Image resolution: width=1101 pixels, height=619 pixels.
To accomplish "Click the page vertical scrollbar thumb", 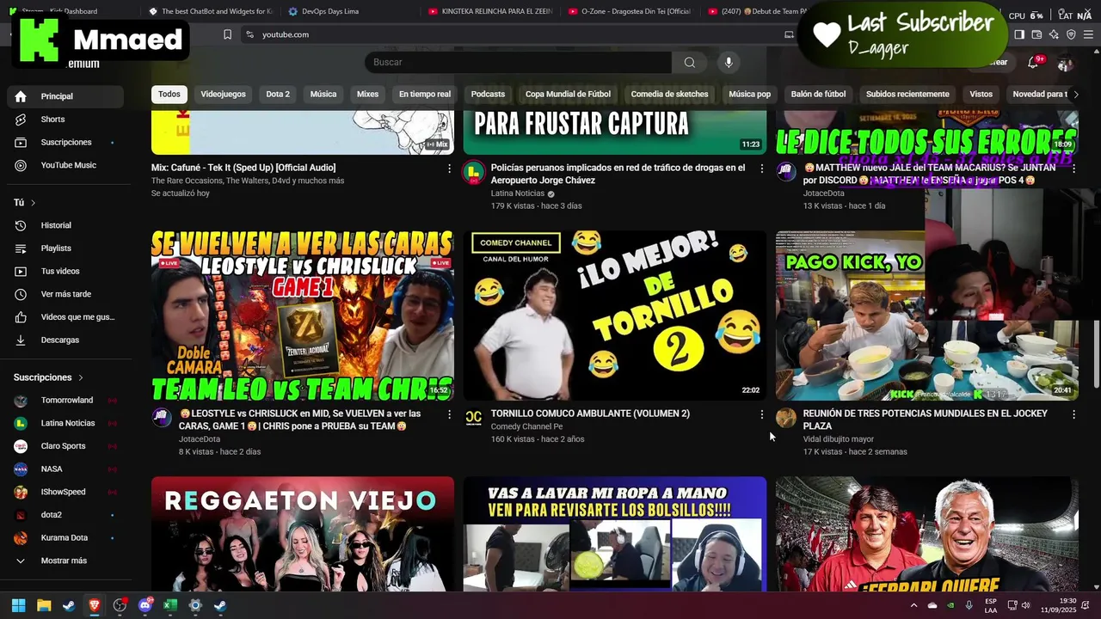I will 1096,353.
